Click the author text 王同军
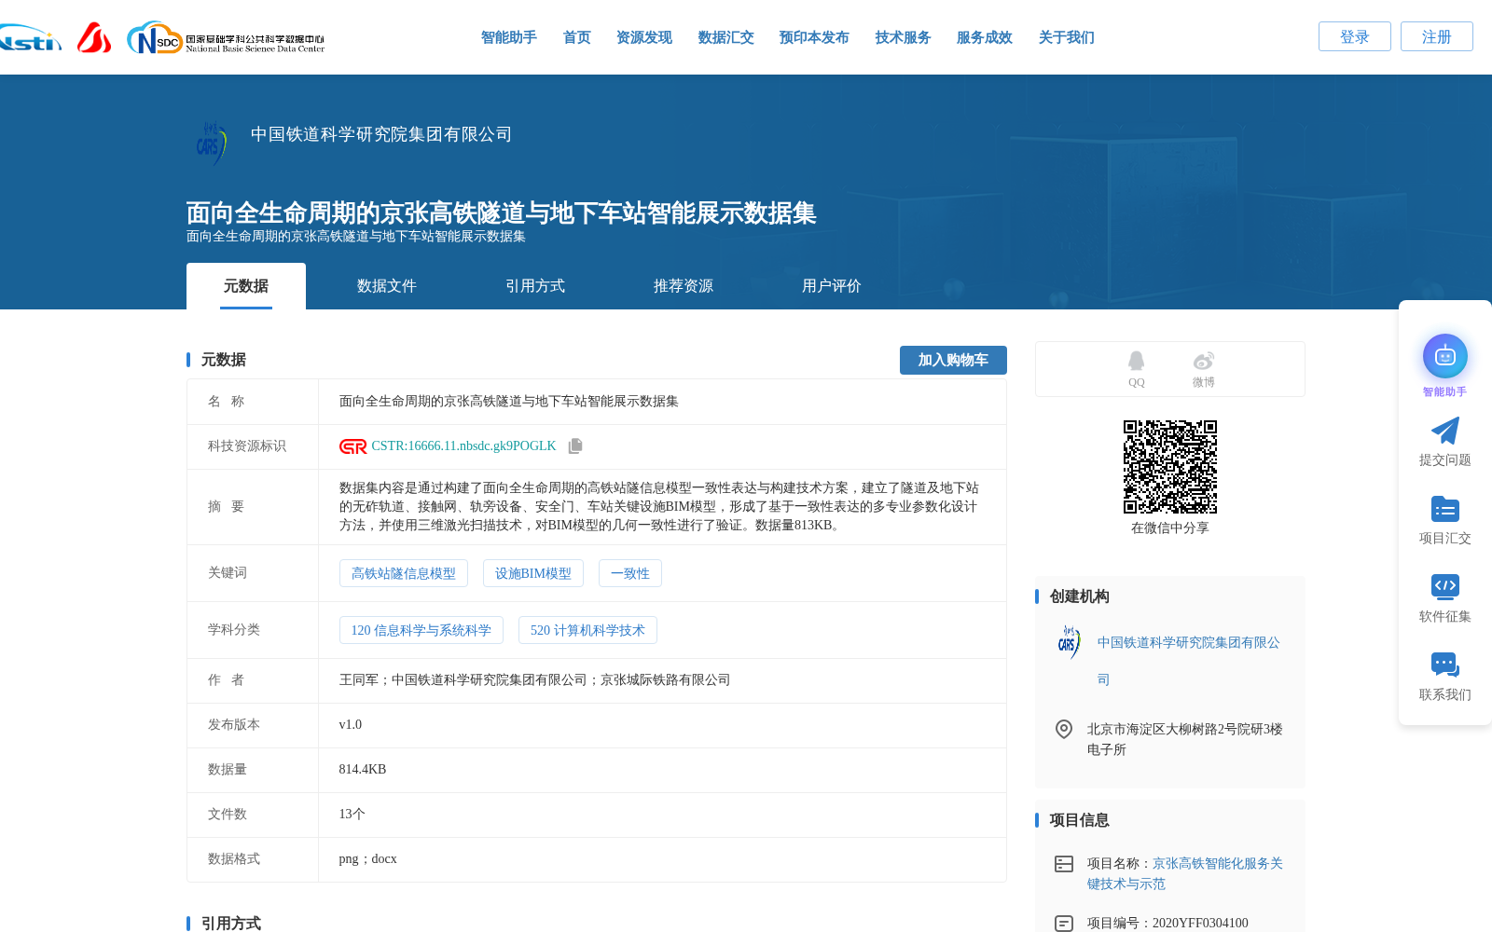Screen dimensions: 1492x932 [x=358, y=680]
